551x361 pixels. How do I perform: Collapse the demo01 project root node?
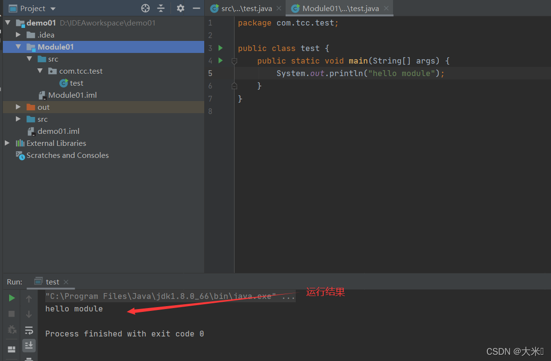pyautogui.click(x=8, y=23)
